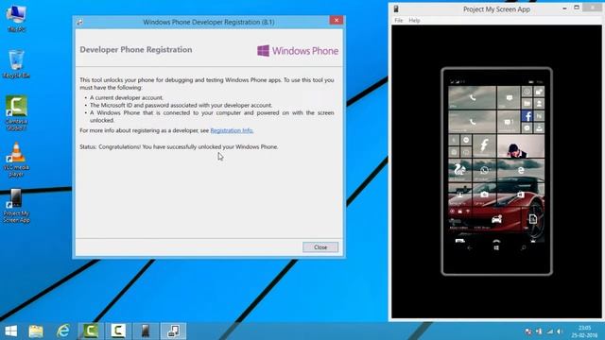
Task: Tap the phone's Search navigation button
Action: click(523, 247)
